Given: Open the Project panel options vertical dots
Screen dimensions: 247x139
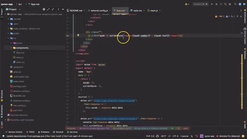Looking at the screenshot, I should [x=58, y=9].
